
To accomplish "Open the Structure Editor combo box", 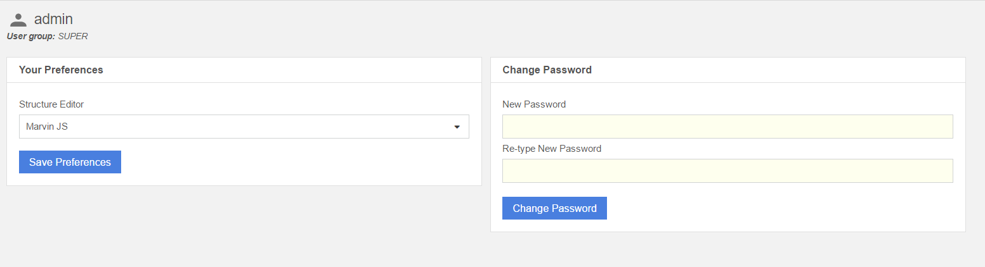I will coord(244,127).
